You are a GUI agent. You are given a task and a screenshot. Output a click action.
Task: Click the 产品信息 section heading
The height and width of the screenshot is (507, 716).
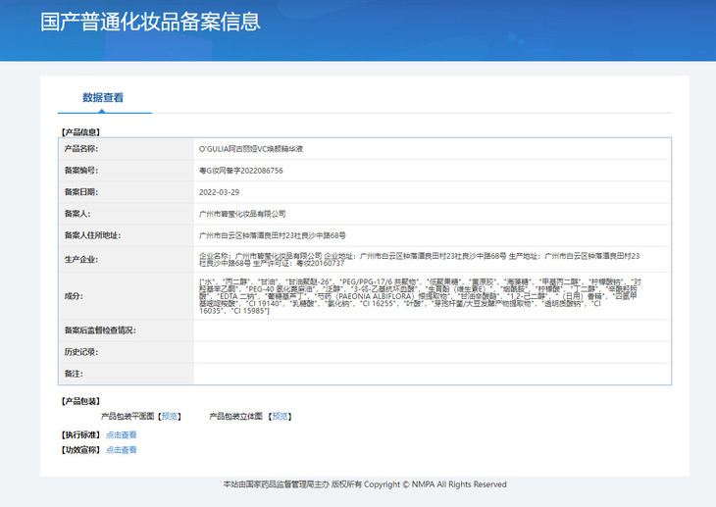click(80, 130)
